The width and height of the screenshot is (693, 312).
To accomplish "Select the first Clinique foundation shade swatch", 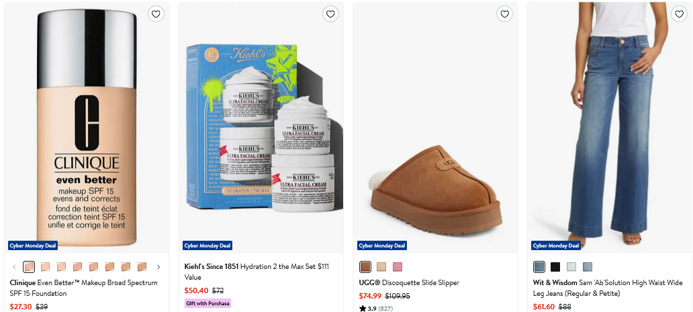I will pyautogui.click(x=30, y=267).
